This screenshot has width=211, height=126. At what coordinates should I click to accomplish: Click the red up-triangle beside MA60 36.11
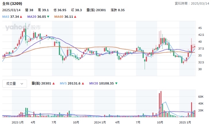tap(75, 17)
